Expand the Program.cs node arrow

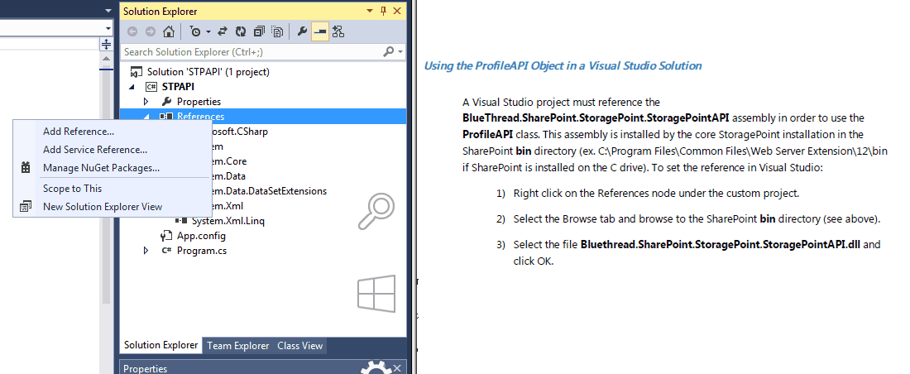[x=146, y=251]
